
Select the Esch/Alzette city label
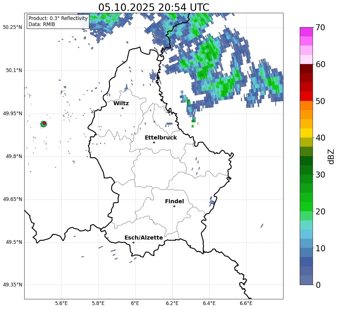tap(144, 238)
